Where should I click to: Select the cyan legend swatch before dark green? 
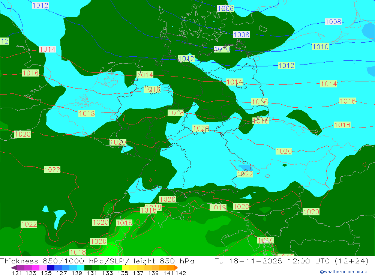81,267
